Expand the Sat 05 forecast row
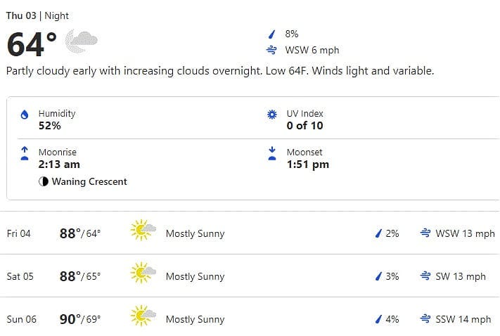Viewport: 500px width, 336px height. tap(250, 276)
